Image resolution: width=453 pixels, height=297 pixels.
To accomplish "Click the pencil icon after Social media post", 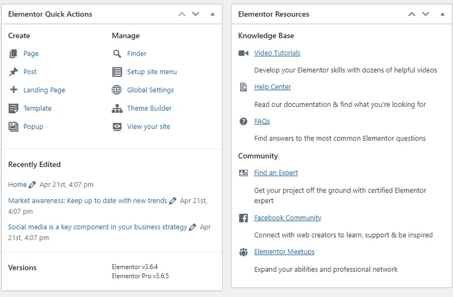I will [x=193, y=227].
